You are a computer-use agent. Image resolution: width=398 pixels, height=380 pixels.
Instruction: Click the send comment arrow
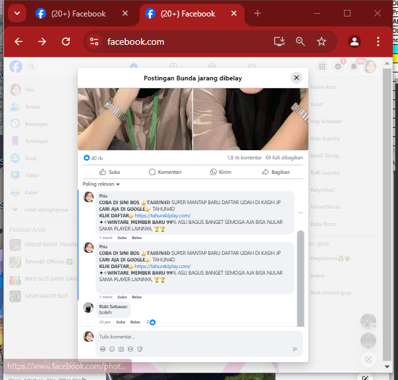point(295,349)
